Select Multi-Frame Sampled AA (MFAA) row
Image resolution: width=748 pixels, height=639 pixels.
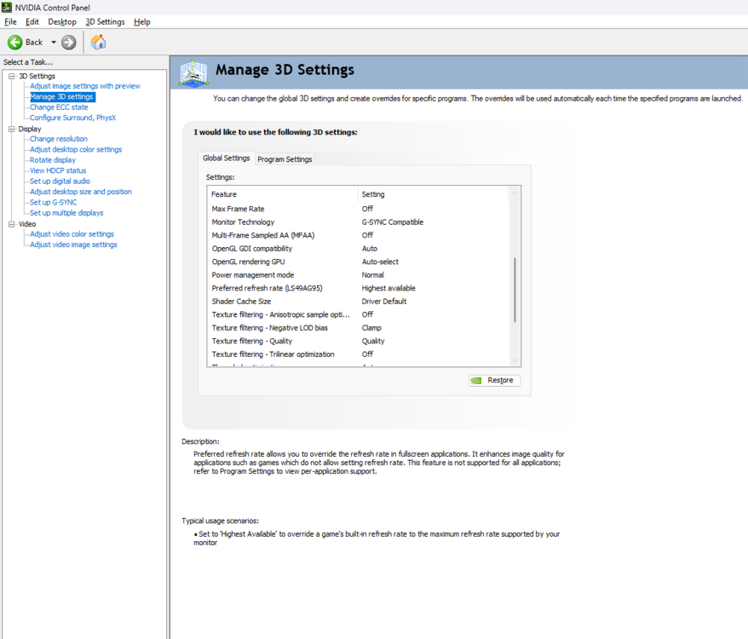click(x=360, y=235)
